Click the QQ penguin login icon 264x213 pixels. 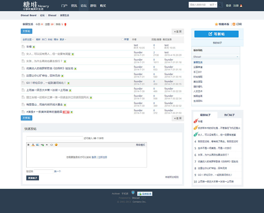click(x=241, y=6)
